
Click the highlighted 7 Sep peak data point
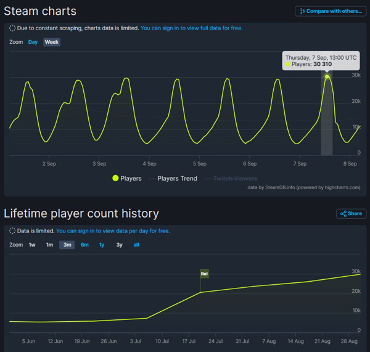coord(327,76)
